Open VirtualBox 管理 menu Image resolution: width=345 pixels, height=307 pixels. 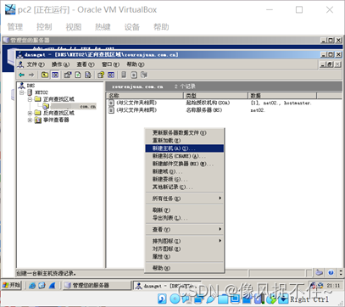[15, 27]
